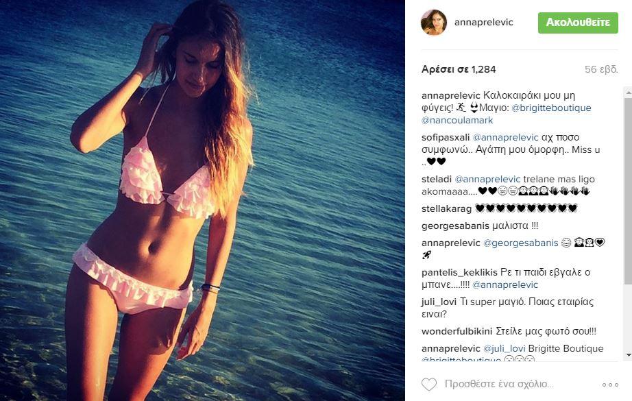
Task: Click the @georgesabanis mention in the reply
Action: (520, 243)
